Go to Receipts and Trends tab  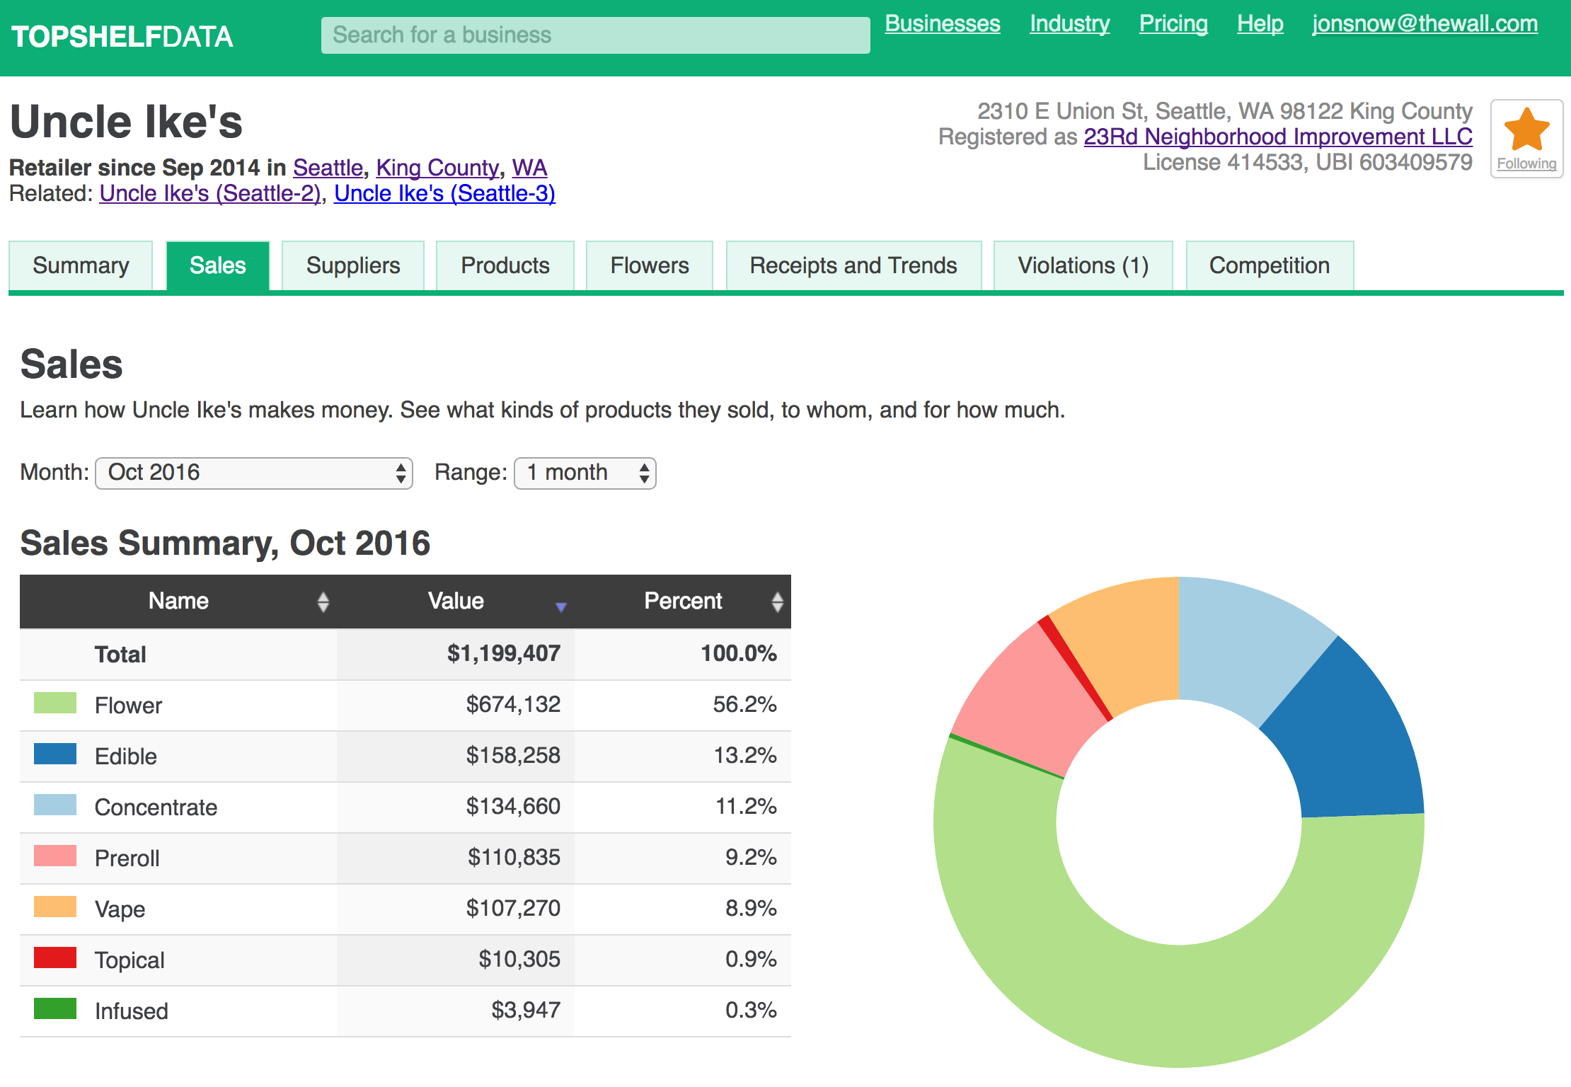[853, 266]
